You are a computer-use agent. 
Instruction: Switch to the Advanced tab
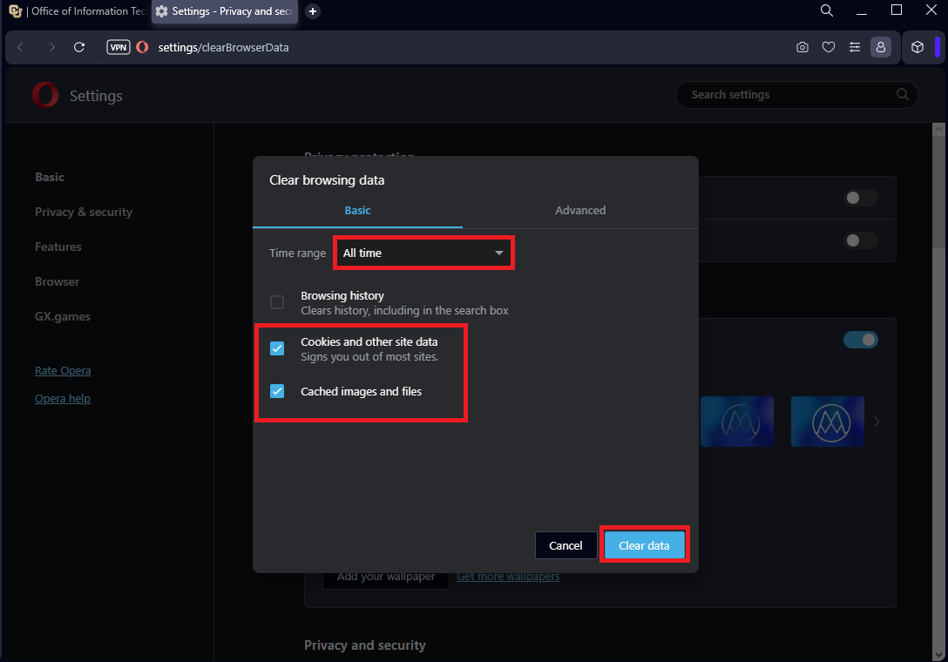coord(580,210)
